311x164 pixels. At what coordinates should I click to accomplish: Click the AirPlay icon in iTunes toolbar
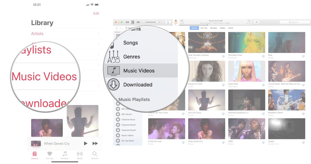pyautogui.click(x=168, y=22)
